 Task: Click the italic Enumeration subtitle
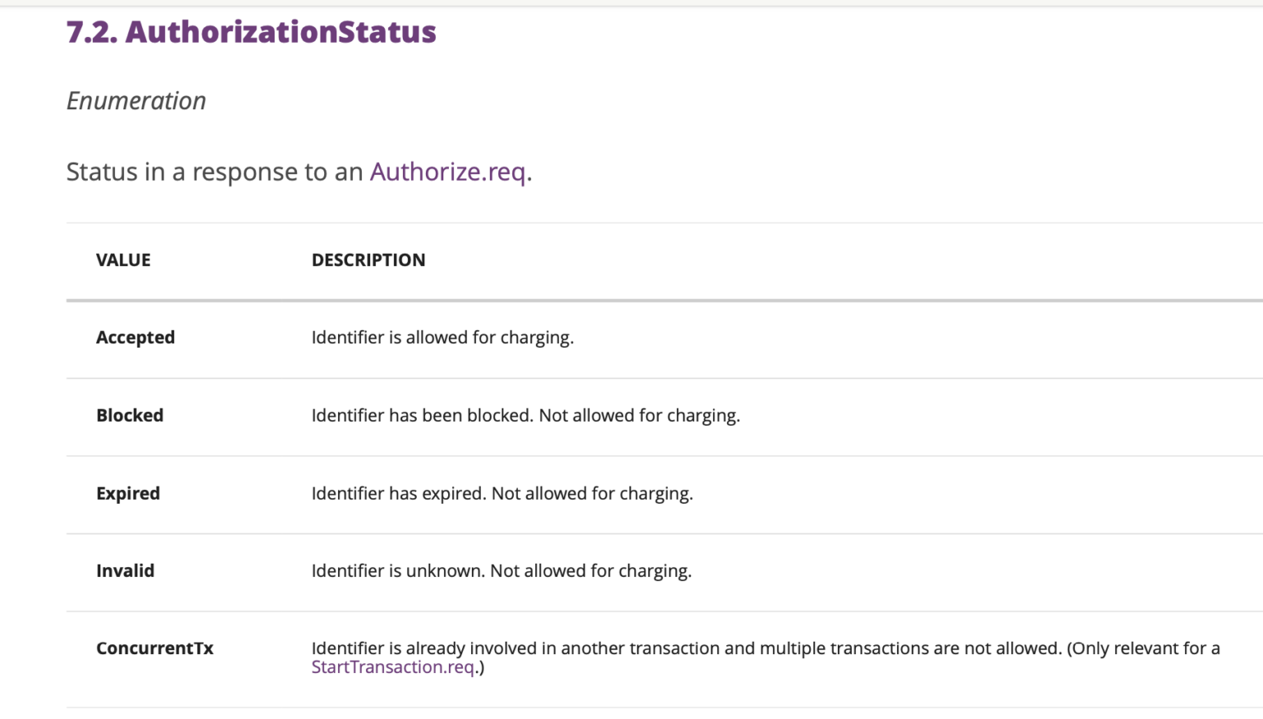(136, 101)
